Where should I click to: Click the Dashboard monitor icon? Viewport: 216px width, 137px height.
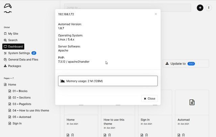[5, 47]
